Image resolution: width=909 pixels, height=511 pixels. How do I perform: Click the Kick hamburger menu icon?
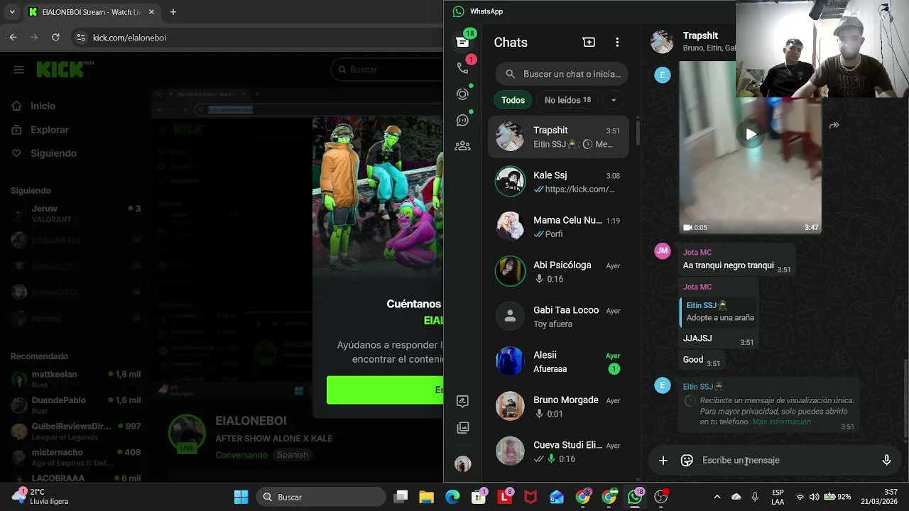coord(19,70)
